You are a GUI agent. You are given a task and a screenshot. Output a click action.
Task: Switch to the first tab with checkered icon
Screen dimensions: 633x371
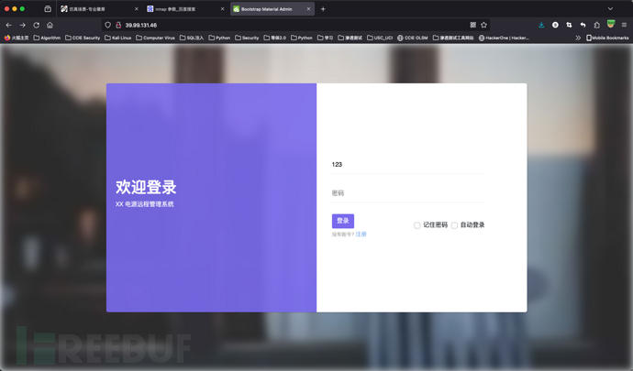(x=97, y=9)
